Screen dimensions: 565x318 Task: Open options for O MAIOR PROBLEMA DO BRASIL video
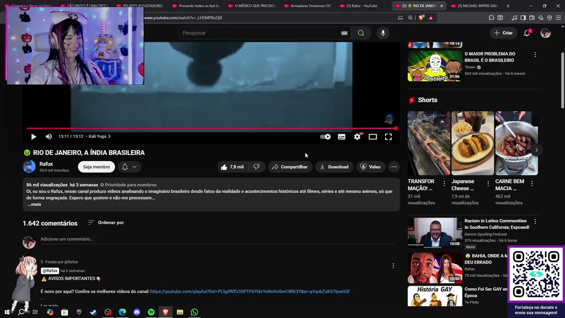pyautogui.click(x=535, y=55)
